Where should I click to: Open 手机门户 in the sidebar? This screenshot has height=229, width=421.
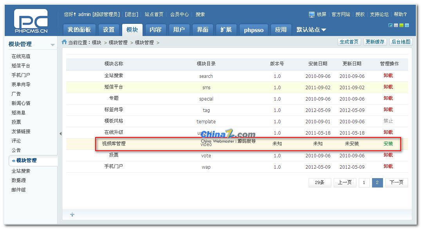[x=21, y=75]
